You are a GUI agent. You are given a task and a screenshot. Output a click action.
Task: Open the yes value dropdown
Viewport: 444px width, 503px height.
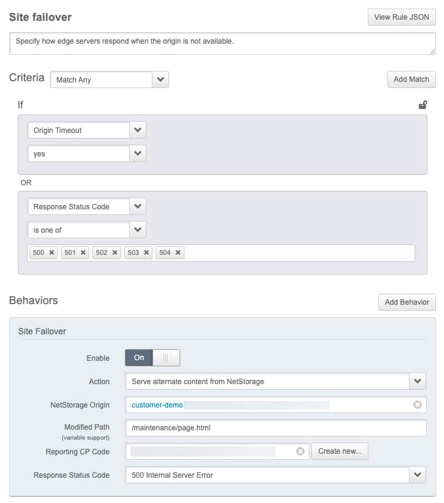138,153
